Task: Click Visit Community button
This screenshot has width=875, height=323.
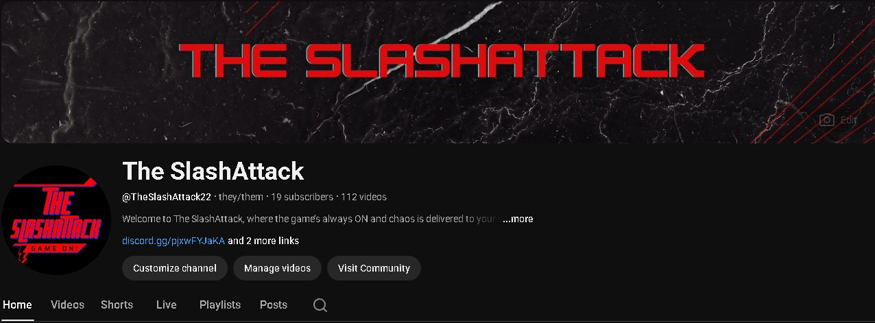Action: [374, 268]
